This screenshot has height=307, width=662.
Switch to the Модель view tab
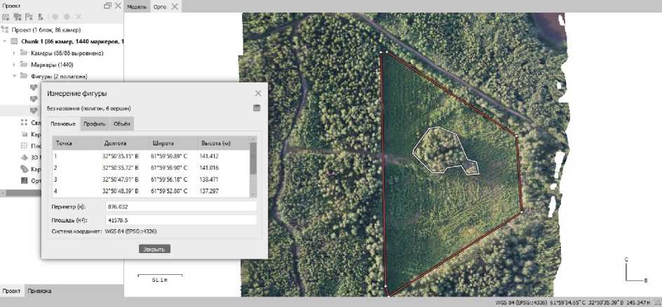click(x=137, y=7)
